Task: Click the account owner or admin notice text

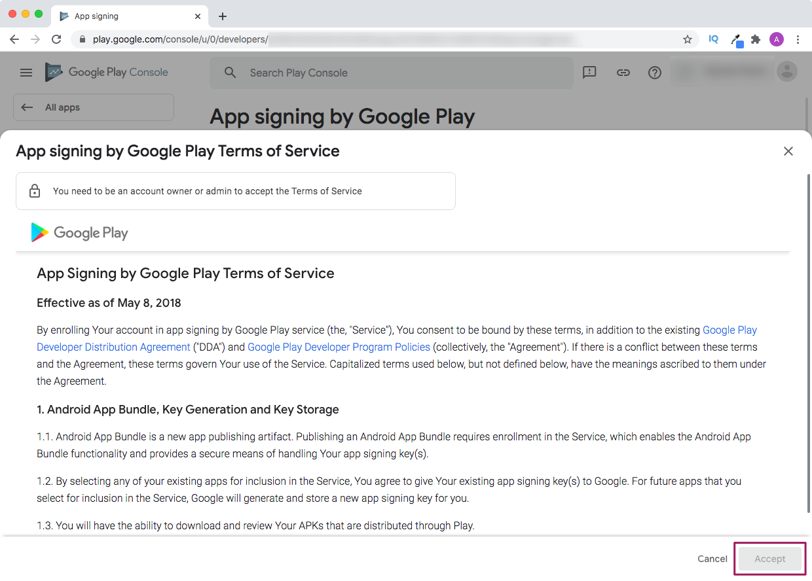Action: pyautogui.click(x=208, y=191)
